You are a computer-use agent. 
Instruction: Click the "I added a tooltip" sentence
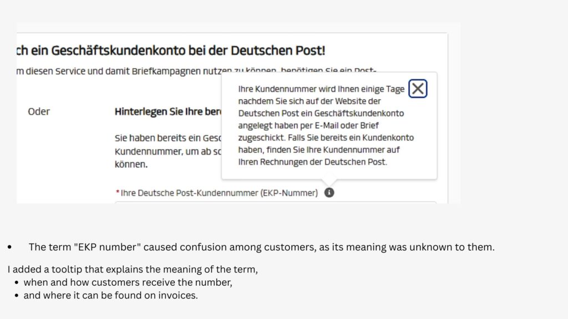[x=133, y=270]
